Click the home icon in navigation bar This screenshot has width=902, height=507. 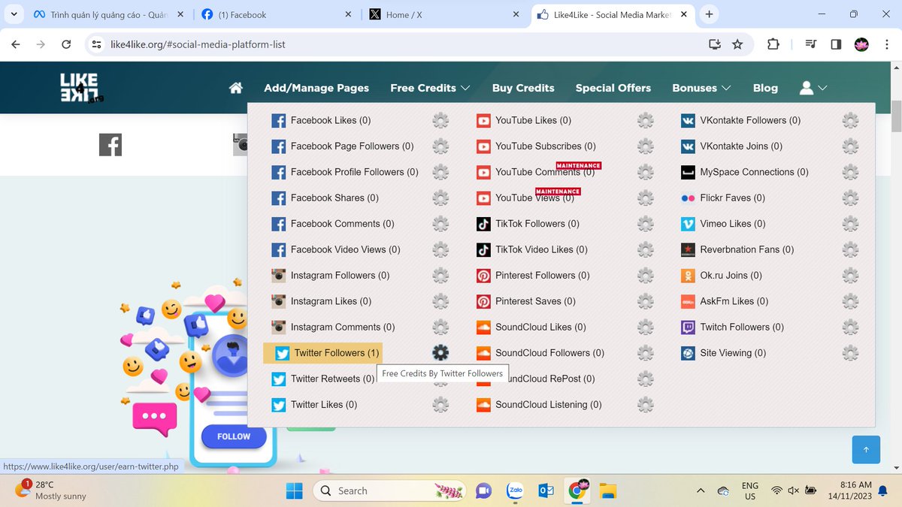pos(236,88)
